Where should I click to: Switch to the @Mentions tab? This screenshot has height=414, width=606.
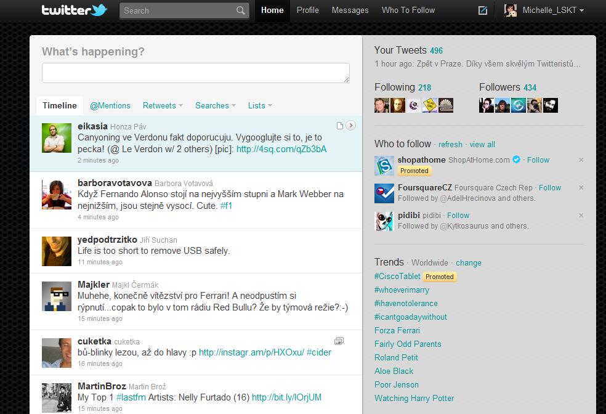tap(110, 105)
